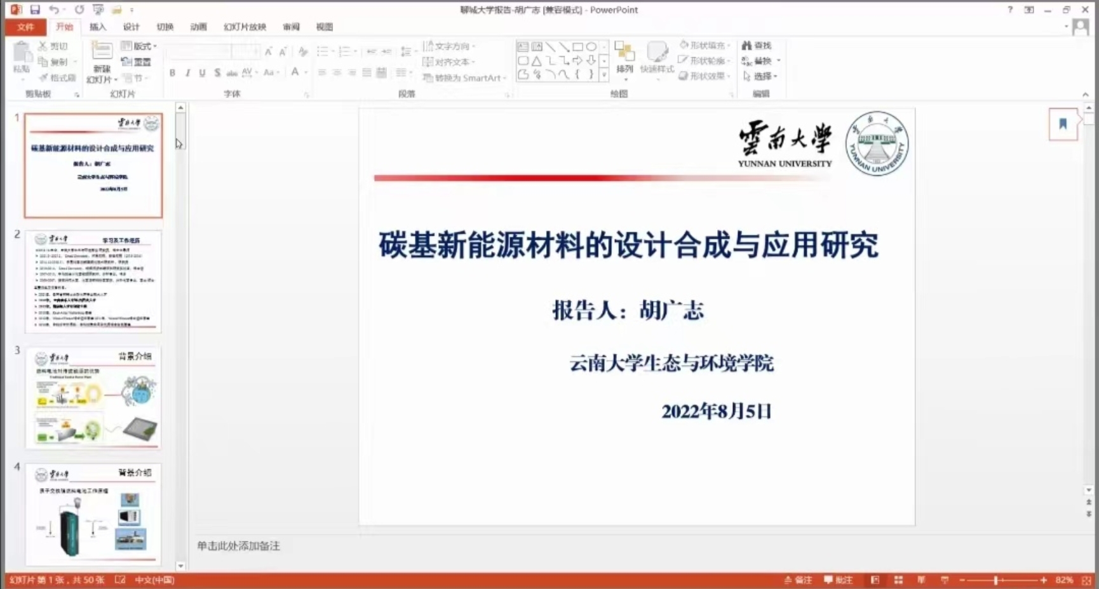Open the 版式 (Layout) dropdown

(x=139, y=46)
